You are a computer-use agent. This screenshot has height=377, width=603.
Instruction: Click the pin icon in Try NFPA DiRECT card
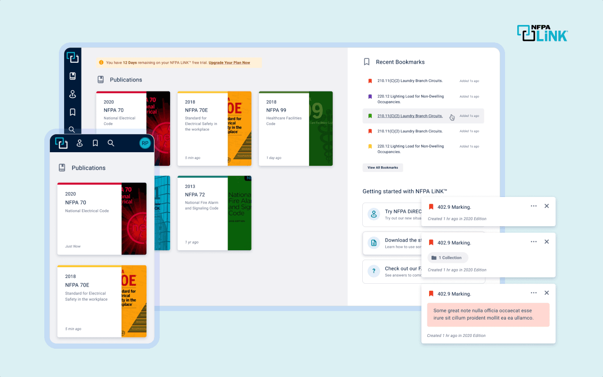coord(374,215)
